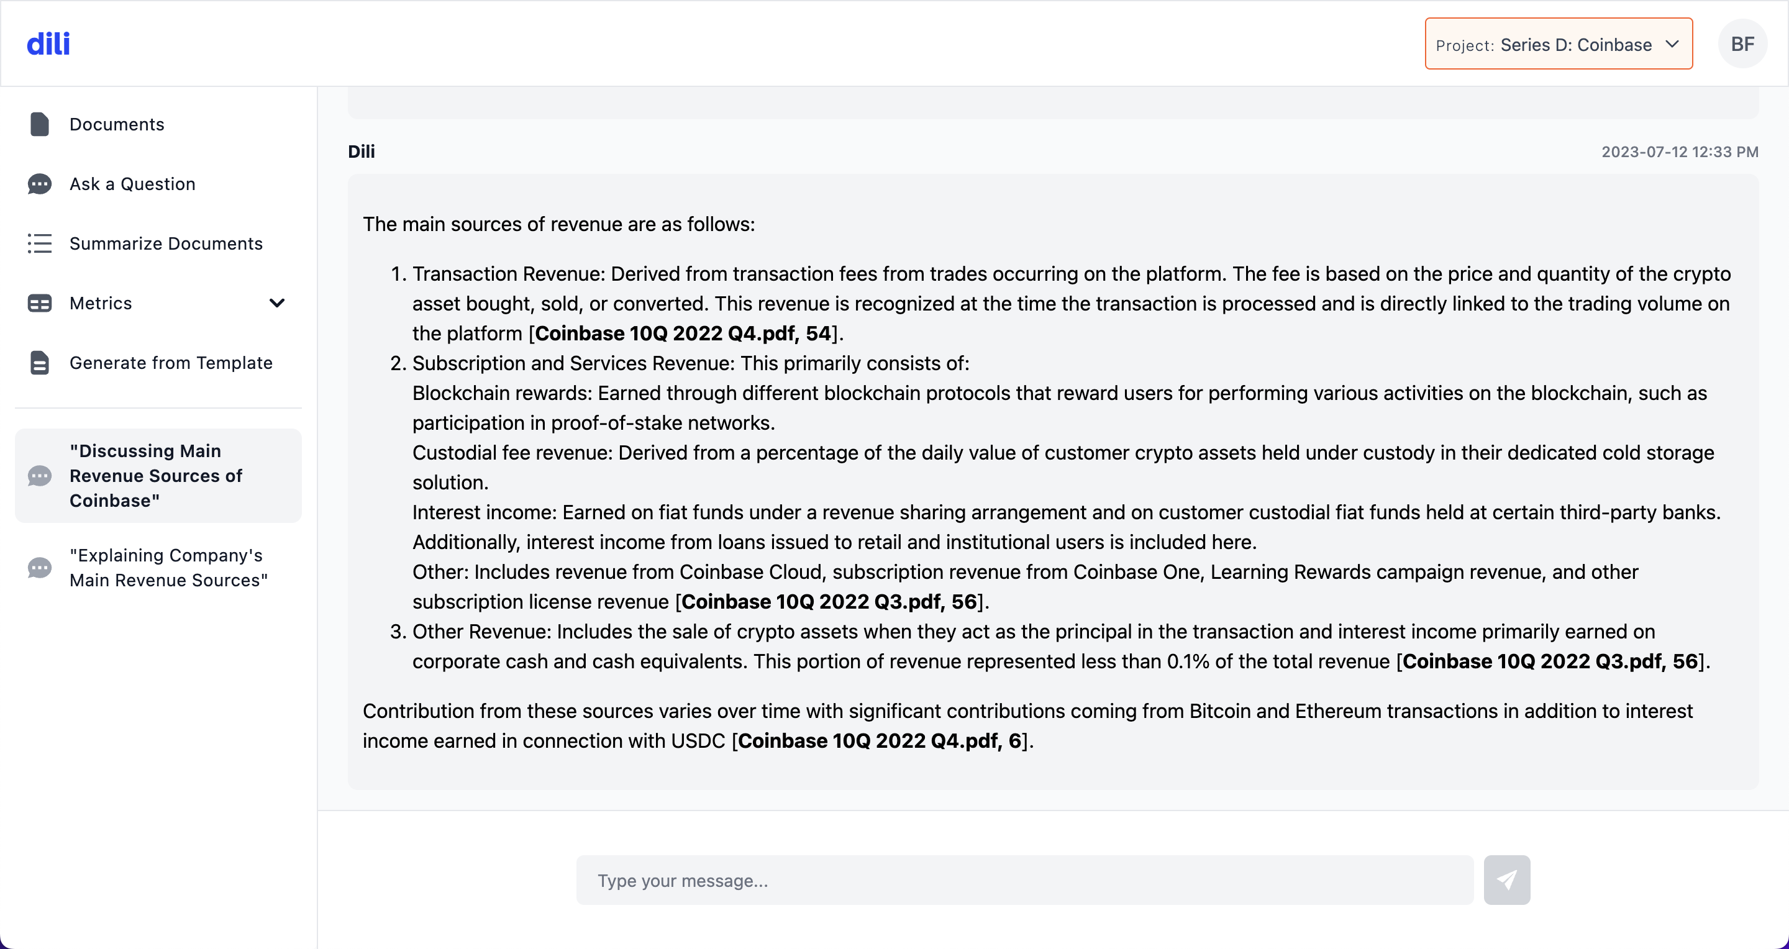Viewport: 1789px width, 949px height.
Task: Click the paper plane send icon
Action: pos(1506,879)
